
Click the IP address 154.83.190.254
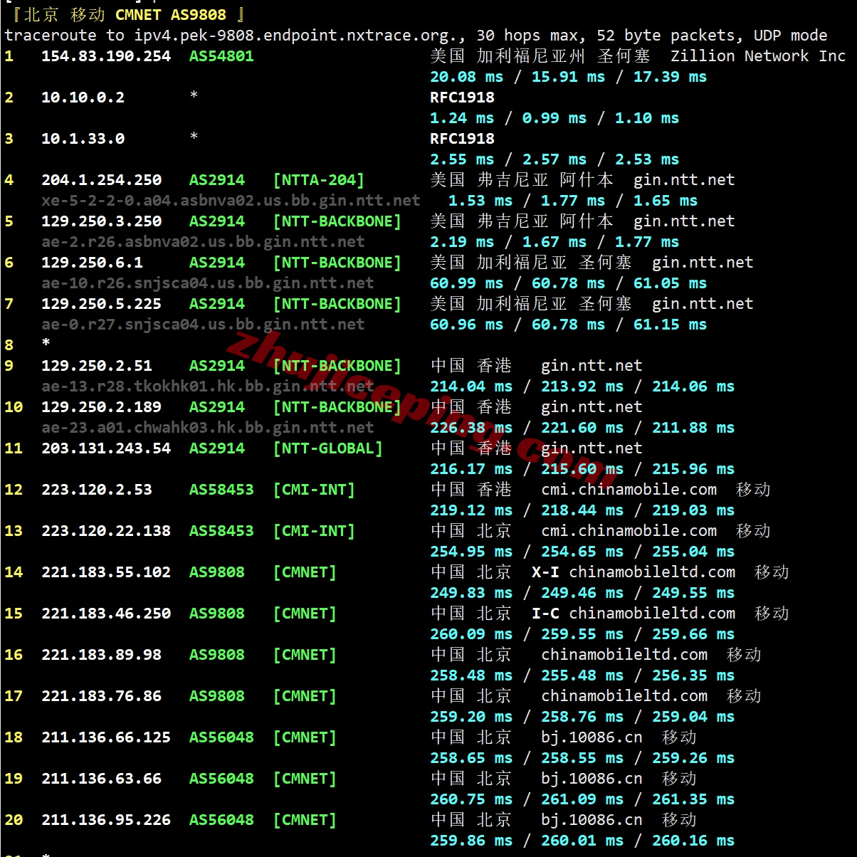coord(106,56)
